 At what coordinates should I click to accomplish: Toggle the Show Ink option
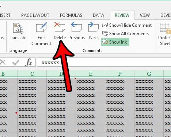coord(115,42)
